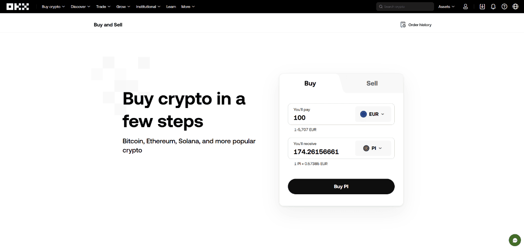Image resolution: width=524 pixels, height=250 pixels.
Task: Click the globe language icon
Action: [515, 7]
